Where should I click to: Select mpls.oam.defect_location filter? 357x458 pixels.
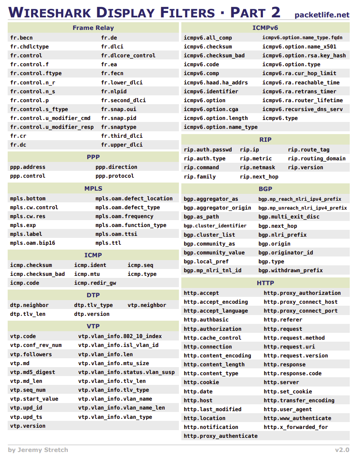134,199
